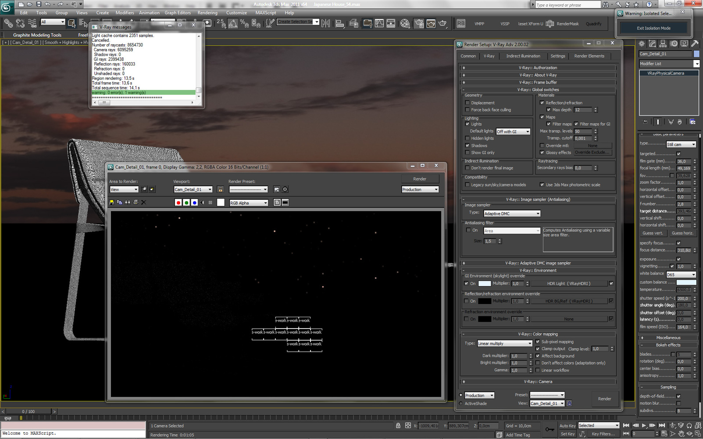This screenshot has height=439, width=703.
Task: Click Copy Image icon in frame window
Action: [x=120, y=202]
